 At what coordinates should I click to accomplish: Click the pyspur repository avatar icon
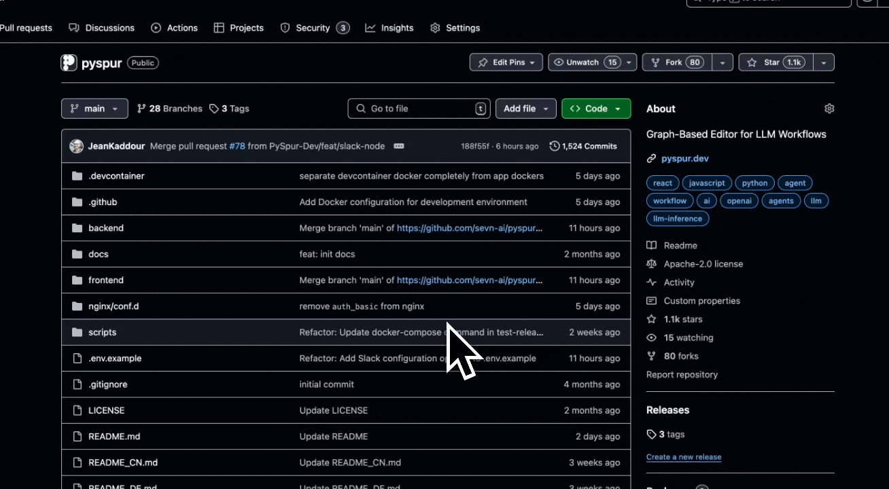click(69, 62)
